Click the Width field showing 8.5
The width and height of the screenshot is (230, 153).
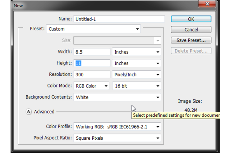92,52
